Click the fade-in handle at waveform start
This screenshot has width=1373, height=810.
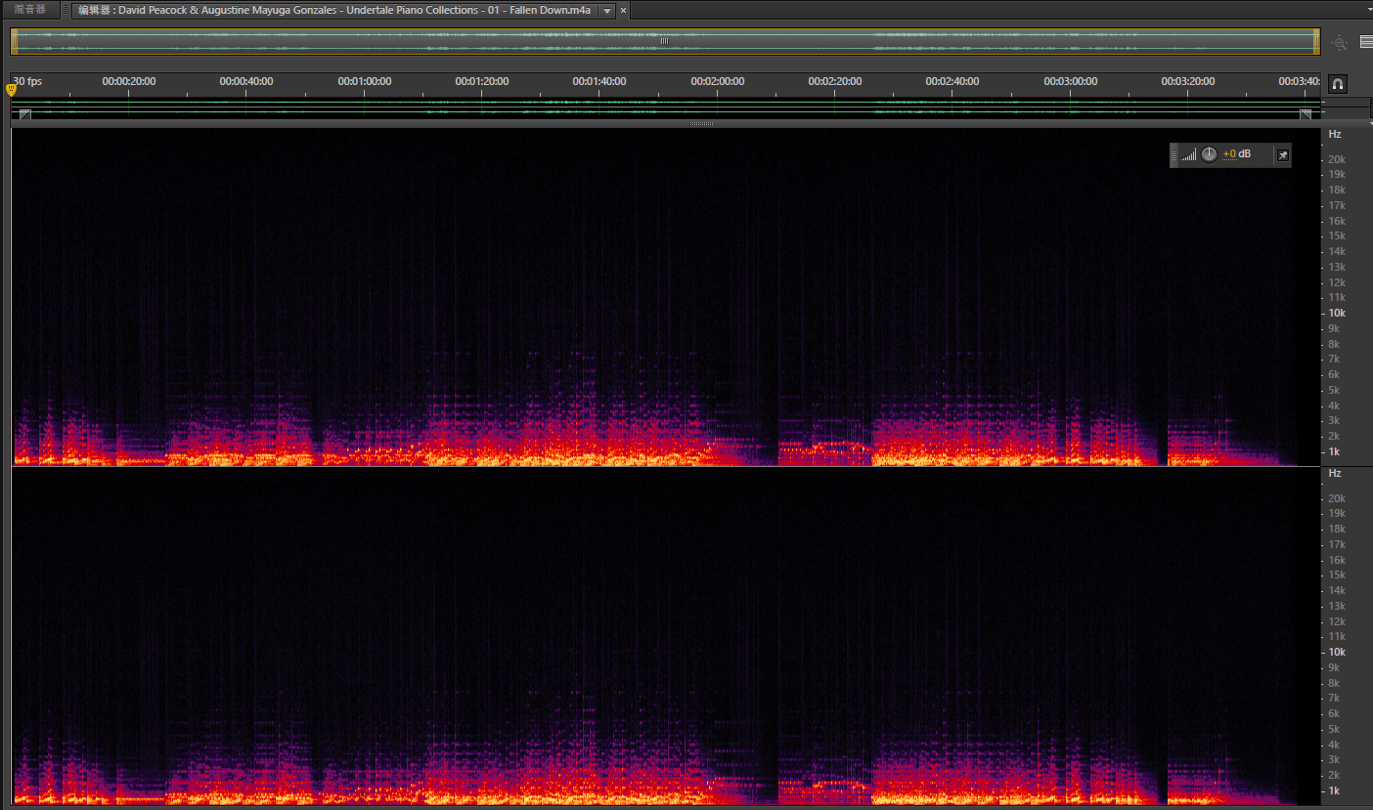coord(24,114)
